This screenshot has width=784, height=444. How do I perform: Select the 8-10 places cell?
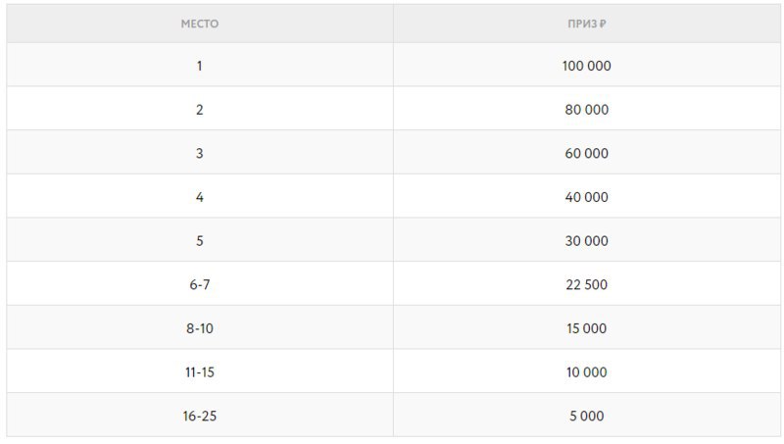[x=200, y=328]
